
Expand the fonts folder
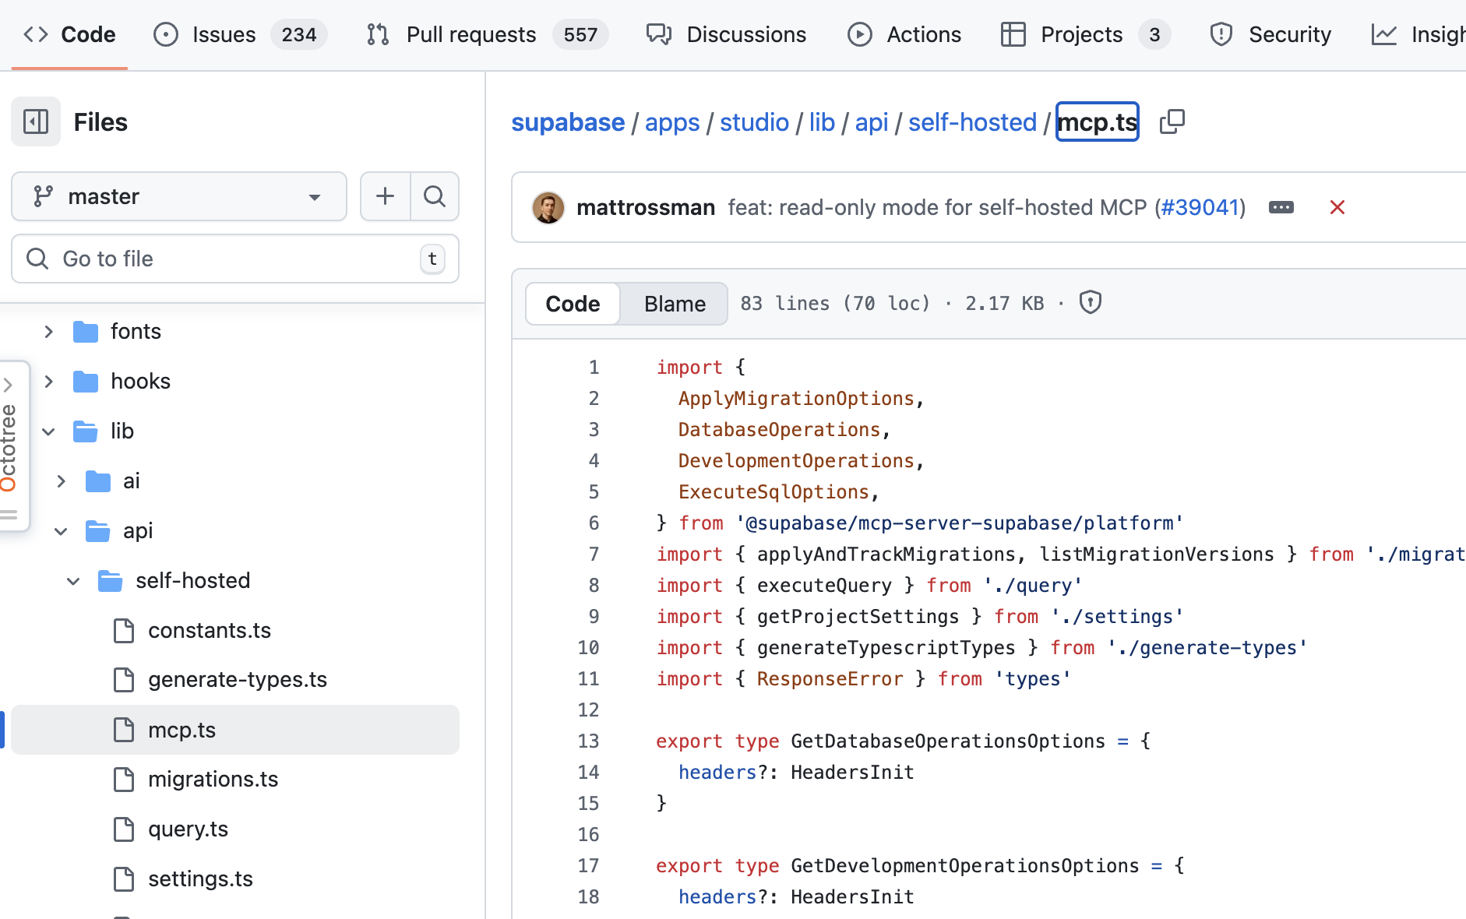pyautogui.click(x=49, y=332)
